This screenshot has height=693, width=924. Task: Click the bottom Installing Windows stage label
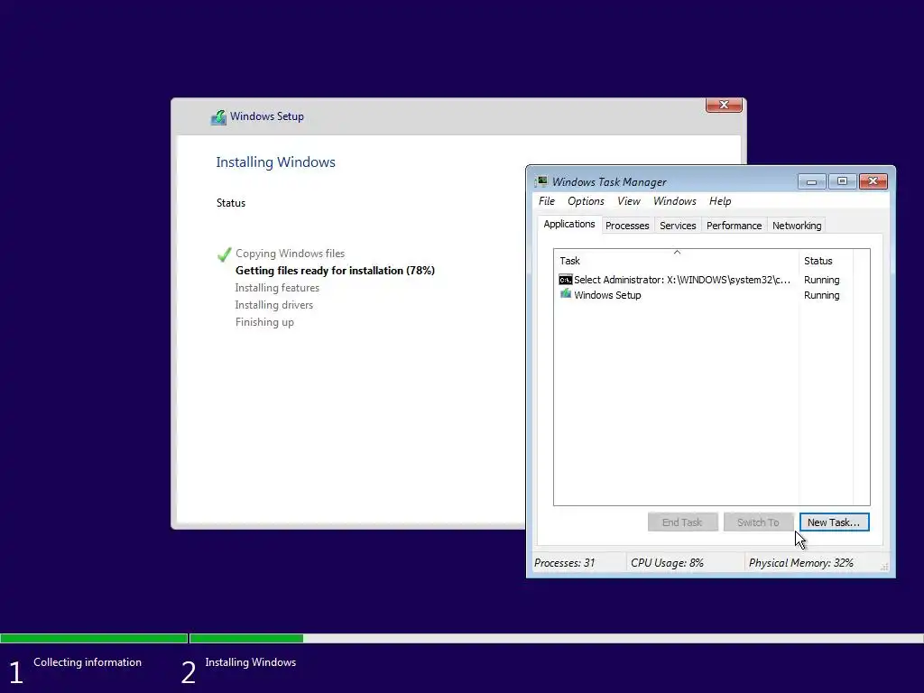(x=251, y=662)
